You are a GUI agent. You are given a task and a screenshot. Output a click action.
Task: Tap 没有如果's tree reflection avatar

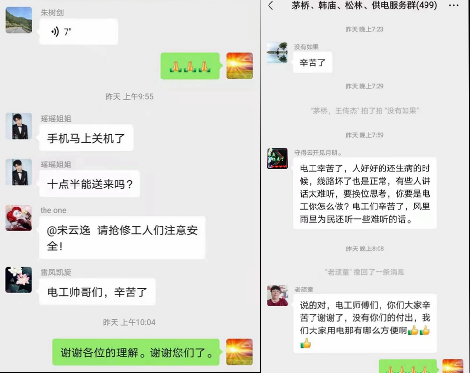tap(277, 53)
